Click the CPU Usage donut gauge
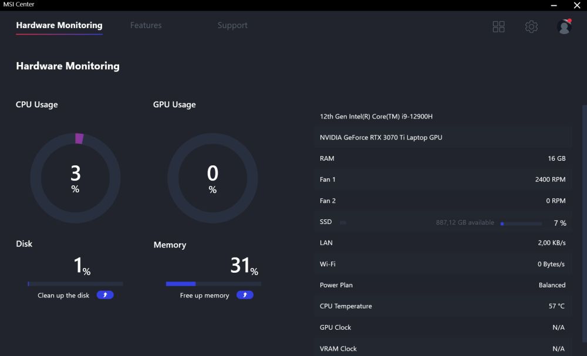The height and width of the screenshot is (356, 587). click(x=75, y=178)
